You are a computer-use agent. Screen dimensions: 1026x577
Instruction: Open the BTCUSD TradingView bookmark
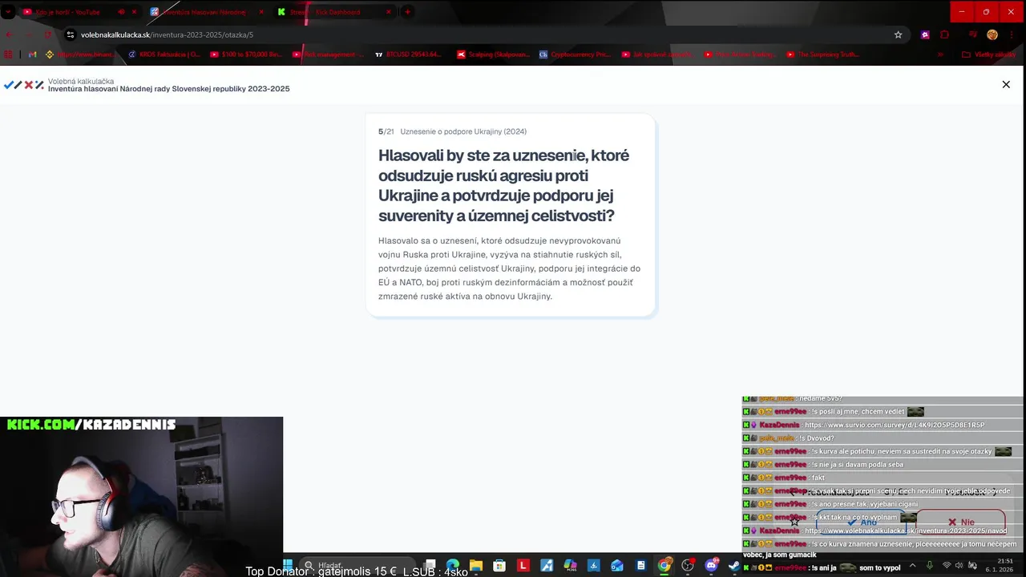(408, 54)
